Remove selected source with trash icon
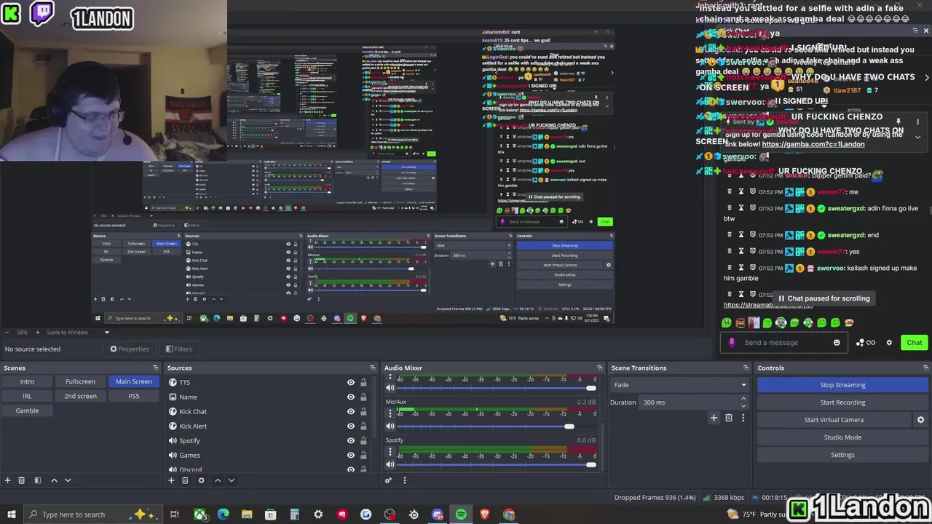This screenshot has width=932, height=524. [x=185, y=480]
